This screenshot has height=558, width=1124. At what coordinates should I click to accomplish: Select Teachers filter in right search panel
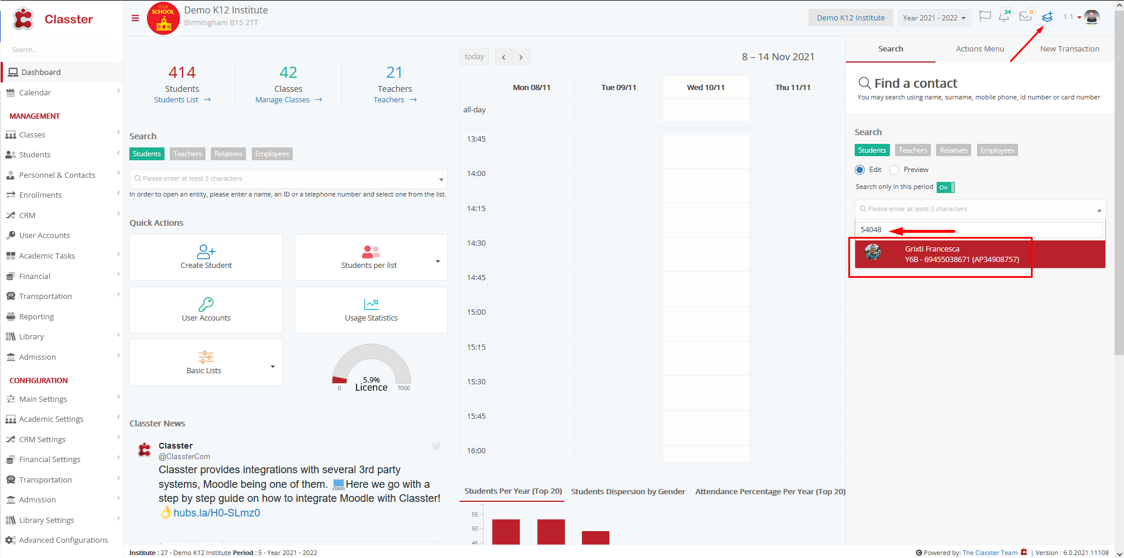(913, 150)
